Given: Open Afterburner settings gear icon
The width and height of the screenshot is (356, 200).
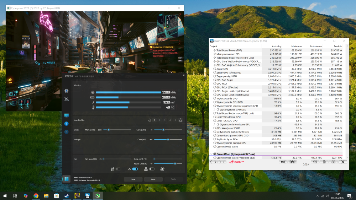Looking at the screenshot, I should [66, 91].
